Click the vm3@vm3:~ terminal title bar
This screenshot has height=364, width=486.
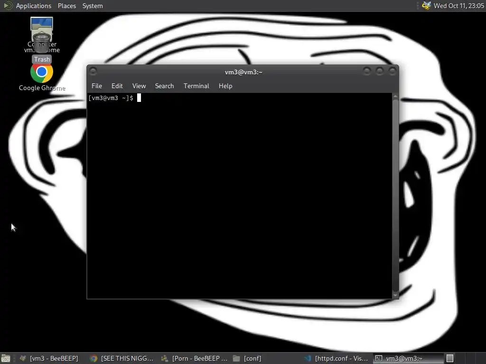click(x=243, y=72)
